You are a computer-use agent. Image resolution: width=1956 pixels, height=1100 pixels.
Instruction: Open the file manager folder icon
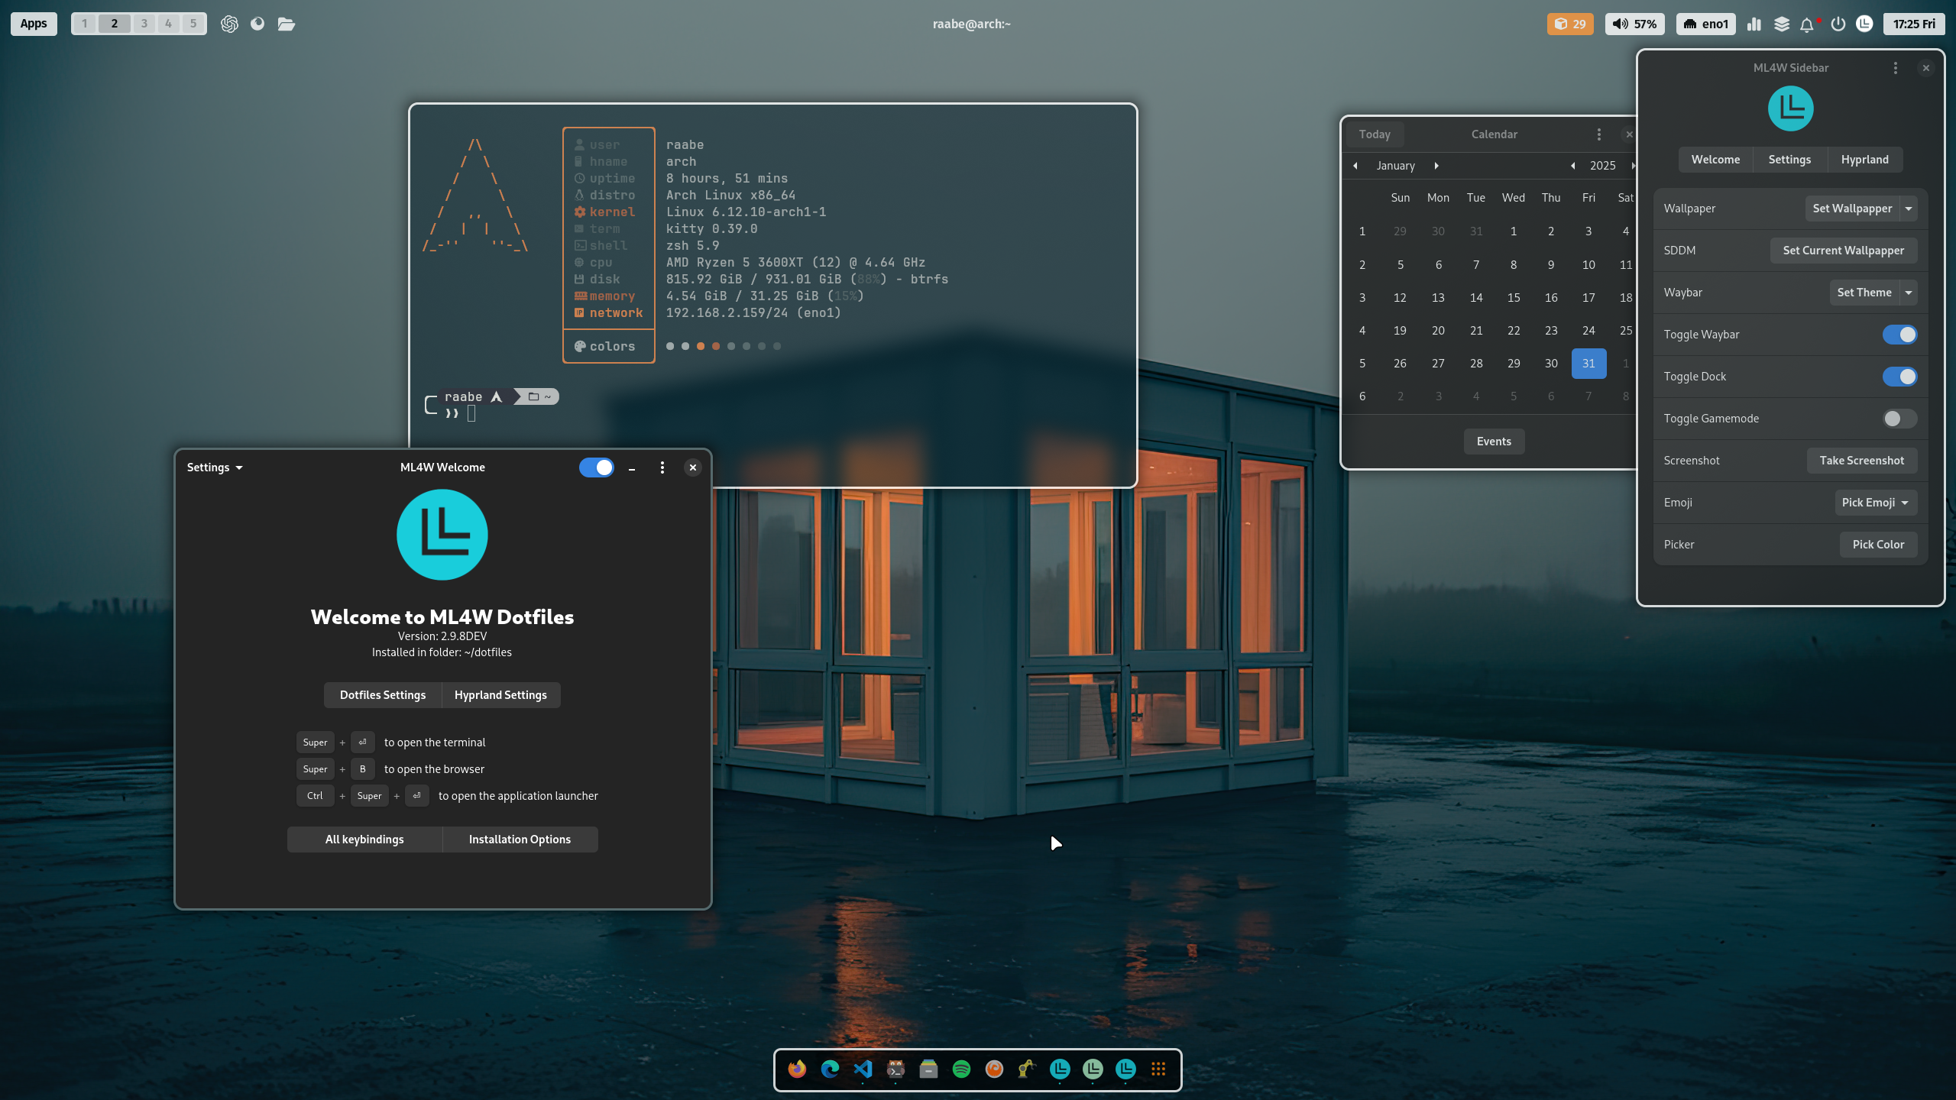click(x=286, y=24)
